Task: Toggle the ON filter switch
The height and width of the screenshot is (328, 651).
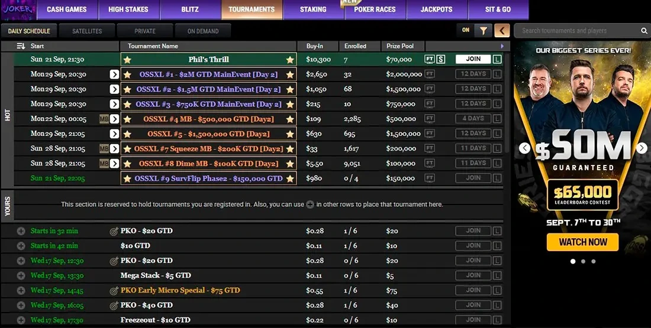Action: click(466, 31)
